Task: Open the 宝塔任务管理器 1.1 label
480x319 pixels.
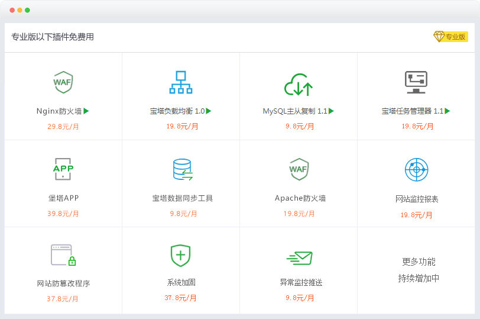Action: click(413, 111)
